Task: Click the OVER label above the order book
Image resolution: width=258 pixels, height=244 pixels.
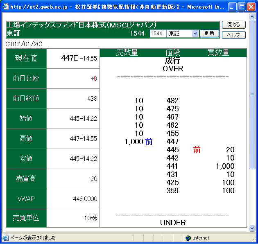Action: (x=173, y=69)
